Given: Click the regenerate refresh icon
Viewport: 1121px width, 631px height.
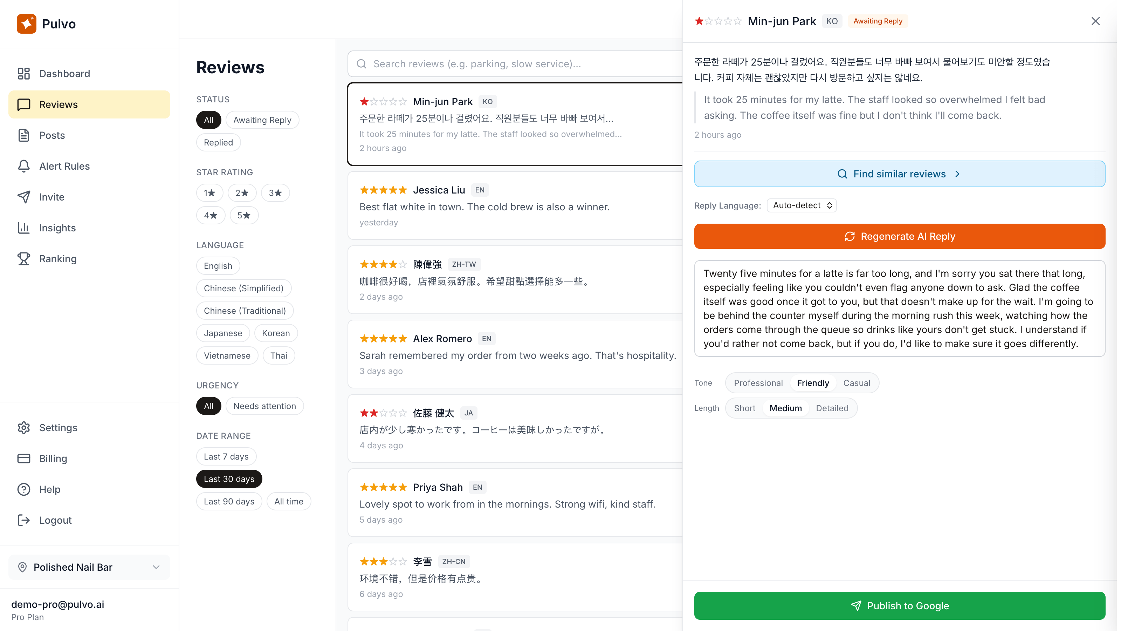Looking at the screenshot, I should (850, 237).
